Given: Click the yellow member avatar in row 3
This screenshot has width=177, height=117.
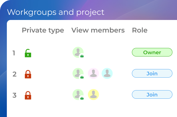Looking at the screenshot, I should [93, 94].
